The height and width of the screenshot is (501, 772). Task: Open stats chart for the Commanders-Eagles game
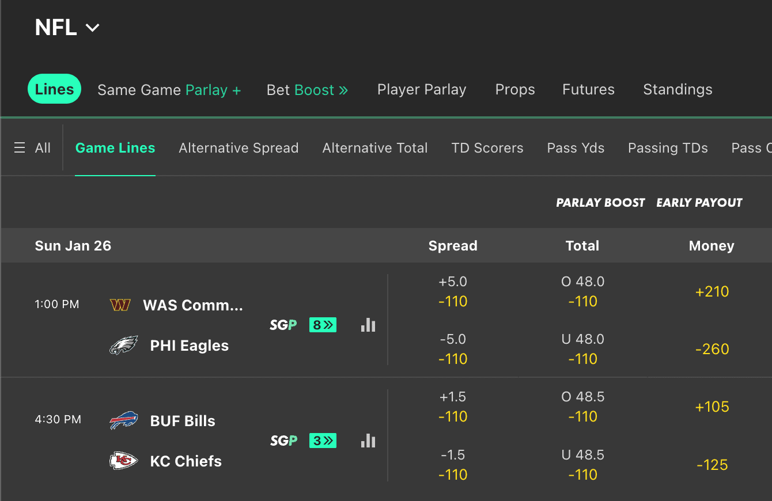coord(368,325)
